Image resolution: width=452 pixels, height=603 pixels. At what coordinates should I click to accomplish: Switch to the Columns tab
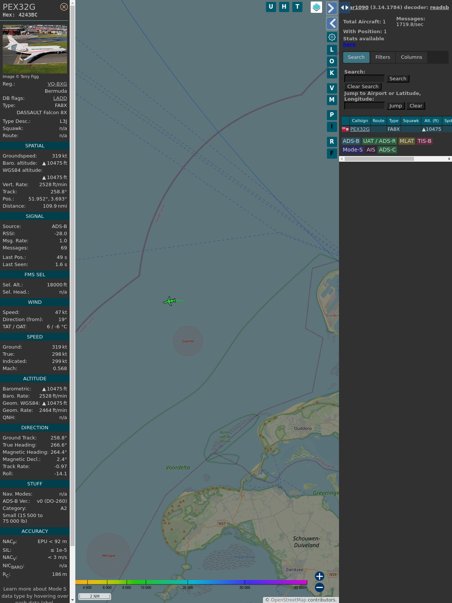411,57
